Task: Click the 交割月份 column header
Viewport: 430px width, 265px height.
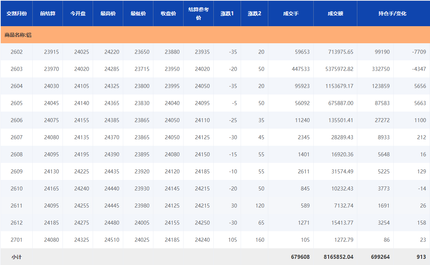Action: 16,13
